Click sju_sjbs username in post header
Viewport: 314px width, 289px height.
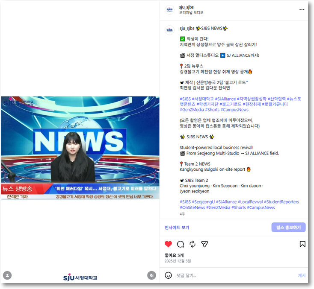coord(186,7)
